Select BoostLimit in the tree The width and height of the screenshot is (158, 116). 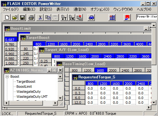click(x=24, y=87)
